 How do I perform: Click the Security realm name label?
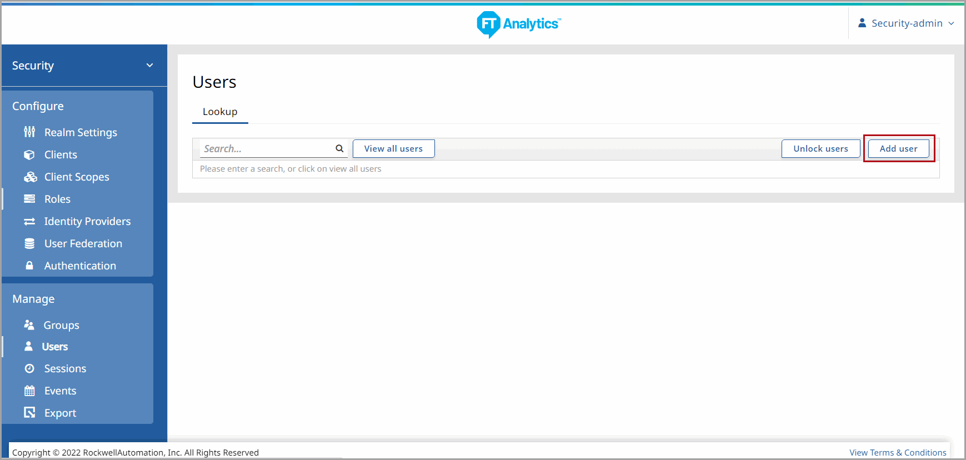(x=33, y=66)
